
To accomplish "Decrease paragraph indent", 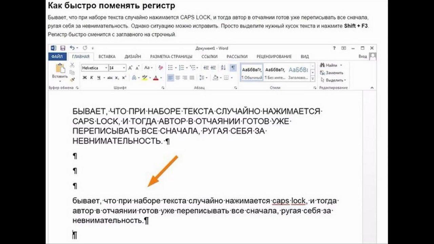I will tap(206, 68).
